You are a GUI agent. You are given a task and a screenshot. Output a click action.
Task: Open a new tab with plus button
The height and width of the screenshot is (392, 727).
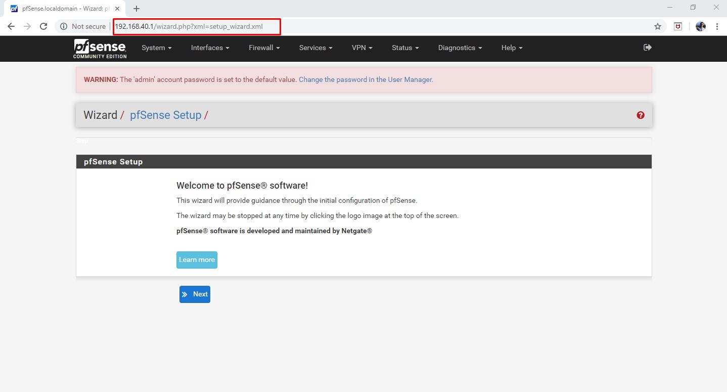point(137,9)
